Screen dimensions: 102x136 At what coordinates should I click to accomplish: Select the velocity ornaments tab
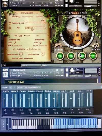click(16, 17)
